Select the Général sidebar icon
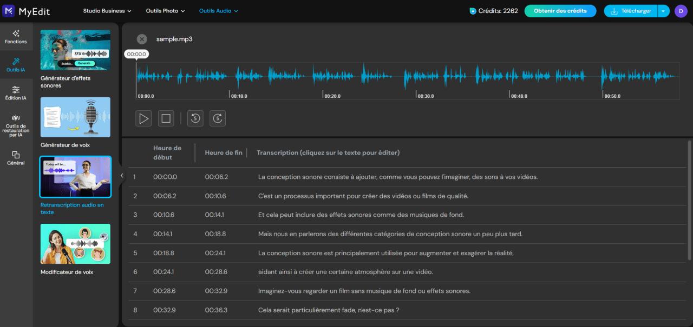 click(16, 158)
